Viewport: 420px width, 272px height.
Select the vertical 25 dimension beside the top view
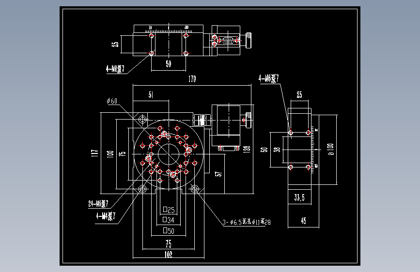pyautogui.click(x=115, y=44)
